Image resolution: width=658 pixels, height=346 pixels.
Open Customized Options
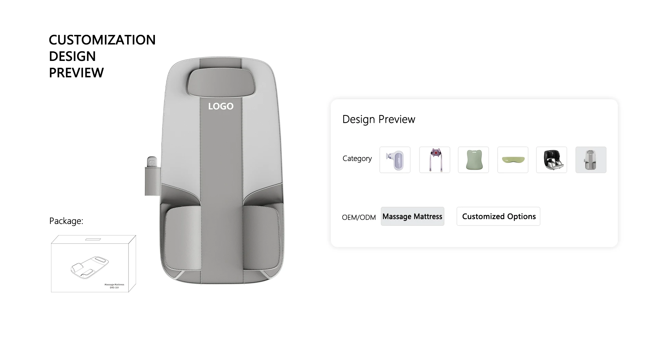pyautogui.click(x=498, y=216)
